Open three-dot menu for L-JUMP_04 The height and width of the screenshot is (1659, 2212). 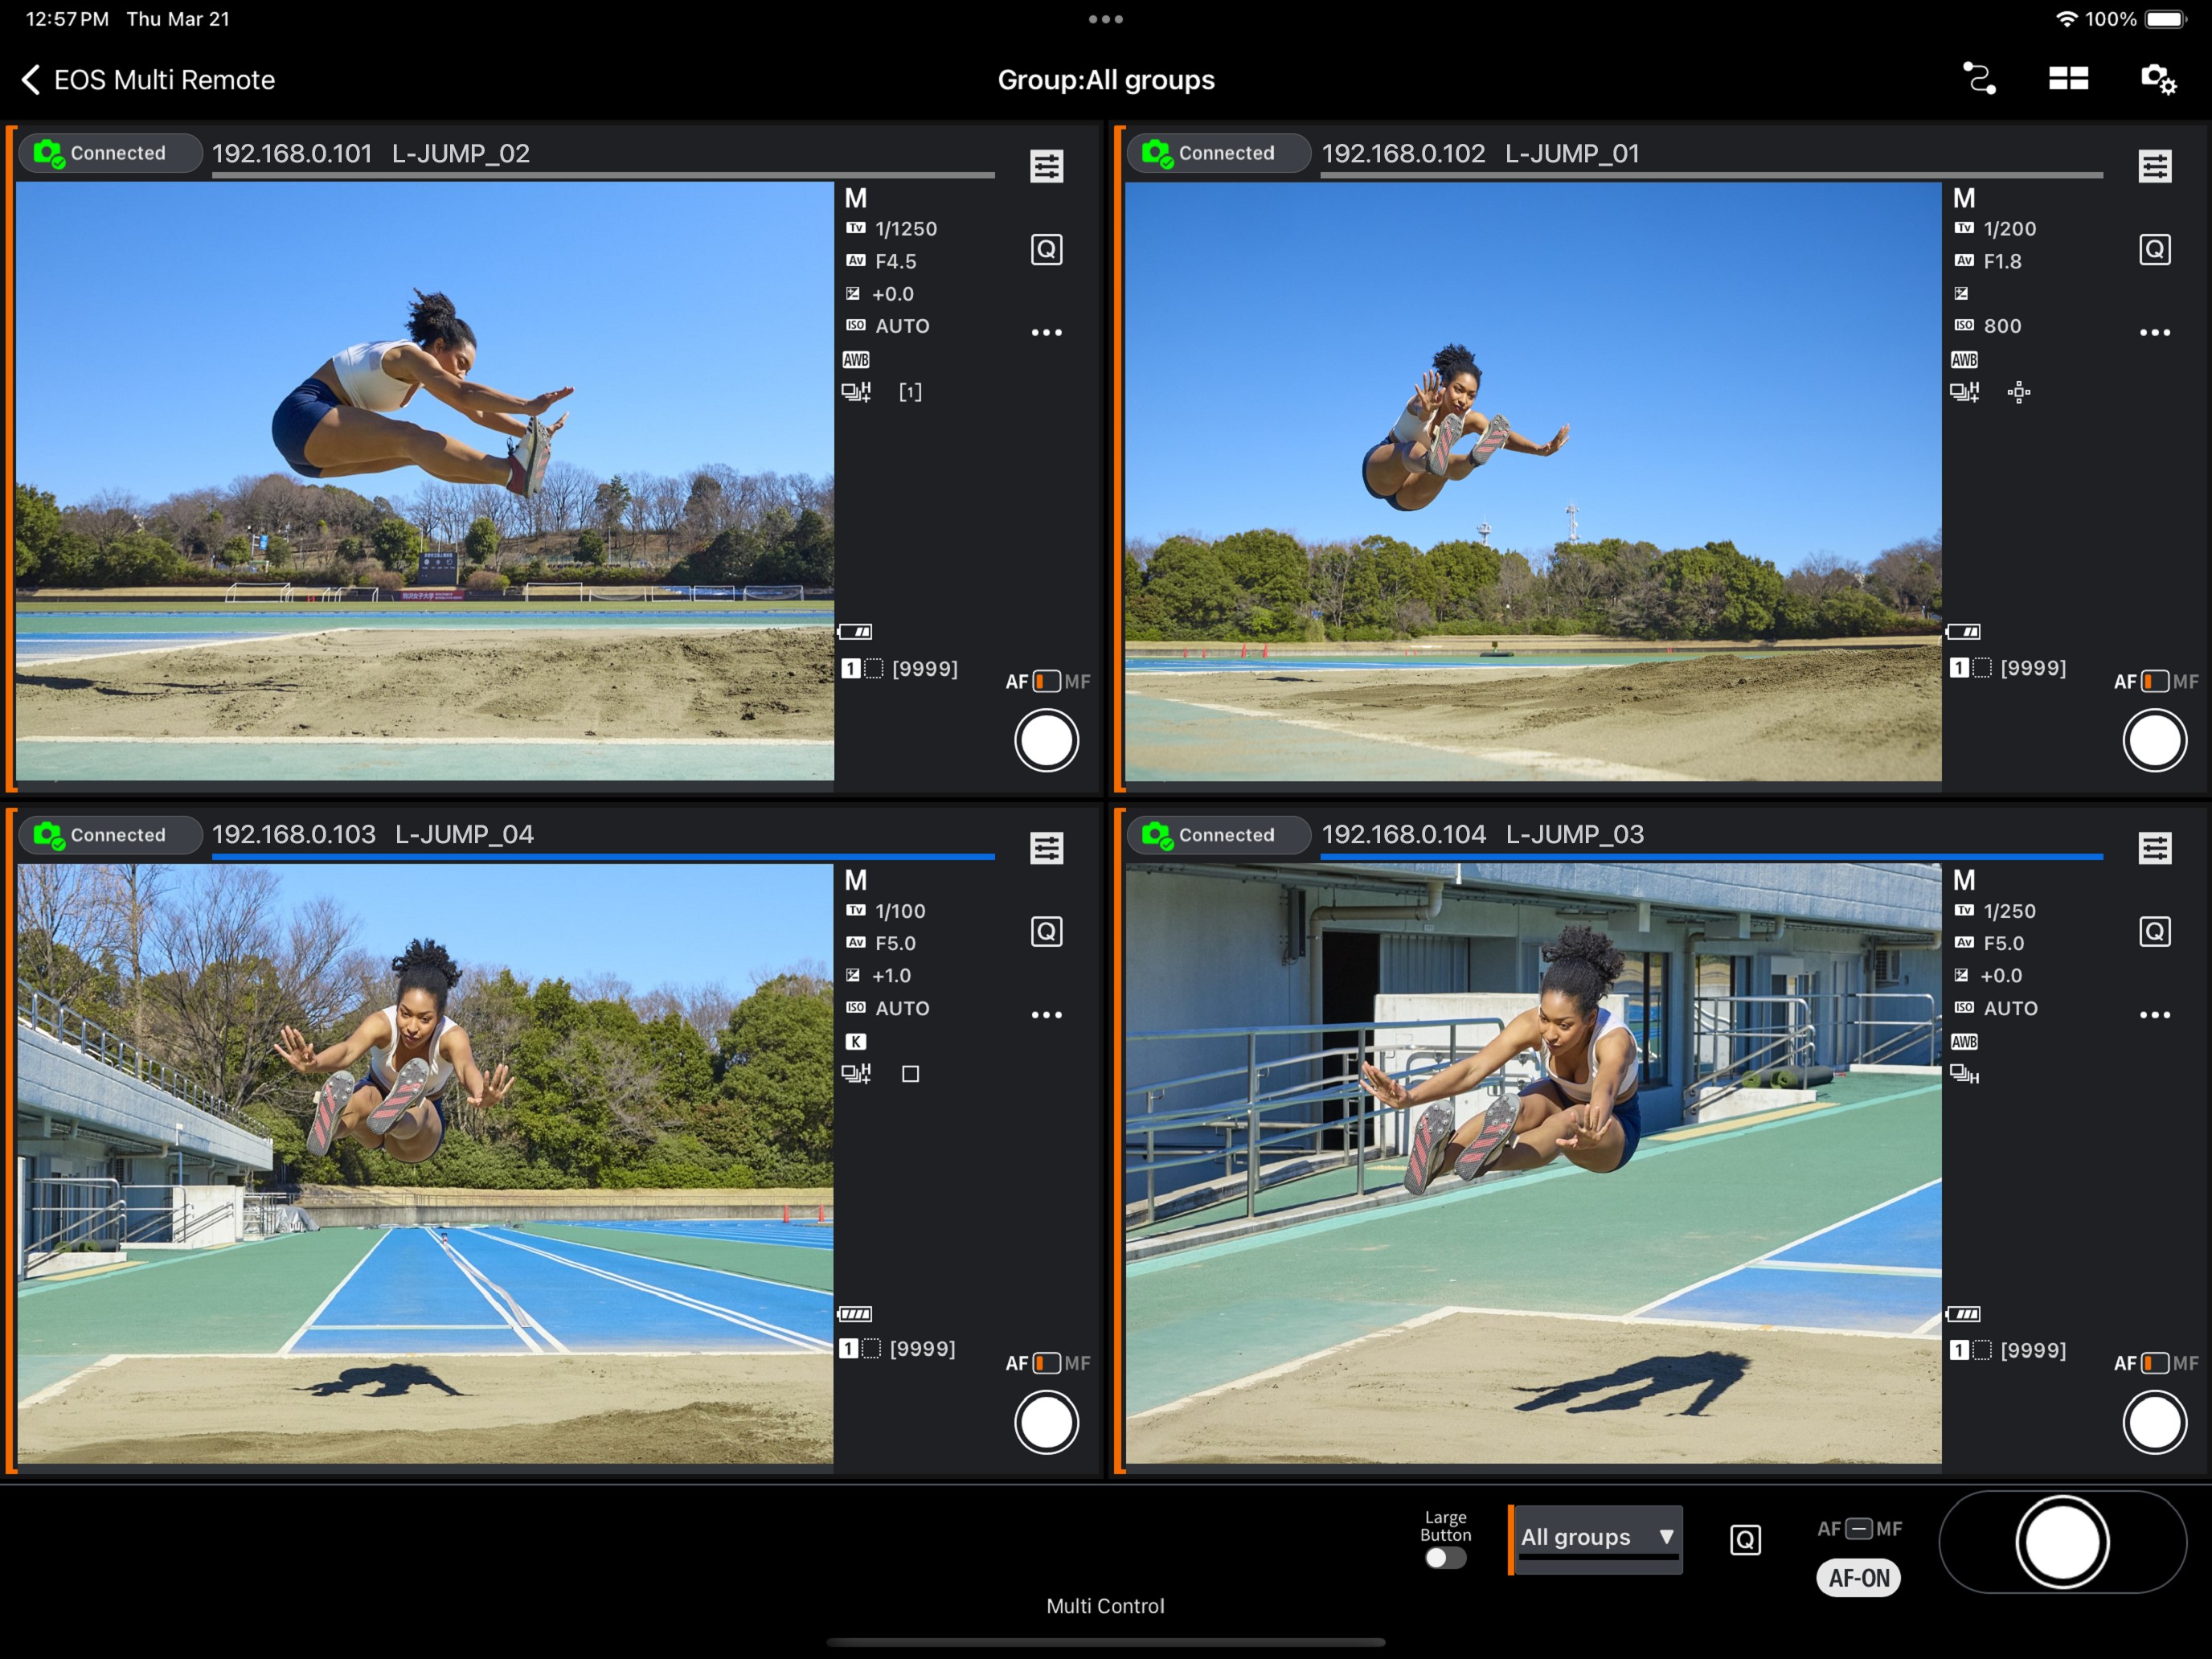[1046, 1015]
